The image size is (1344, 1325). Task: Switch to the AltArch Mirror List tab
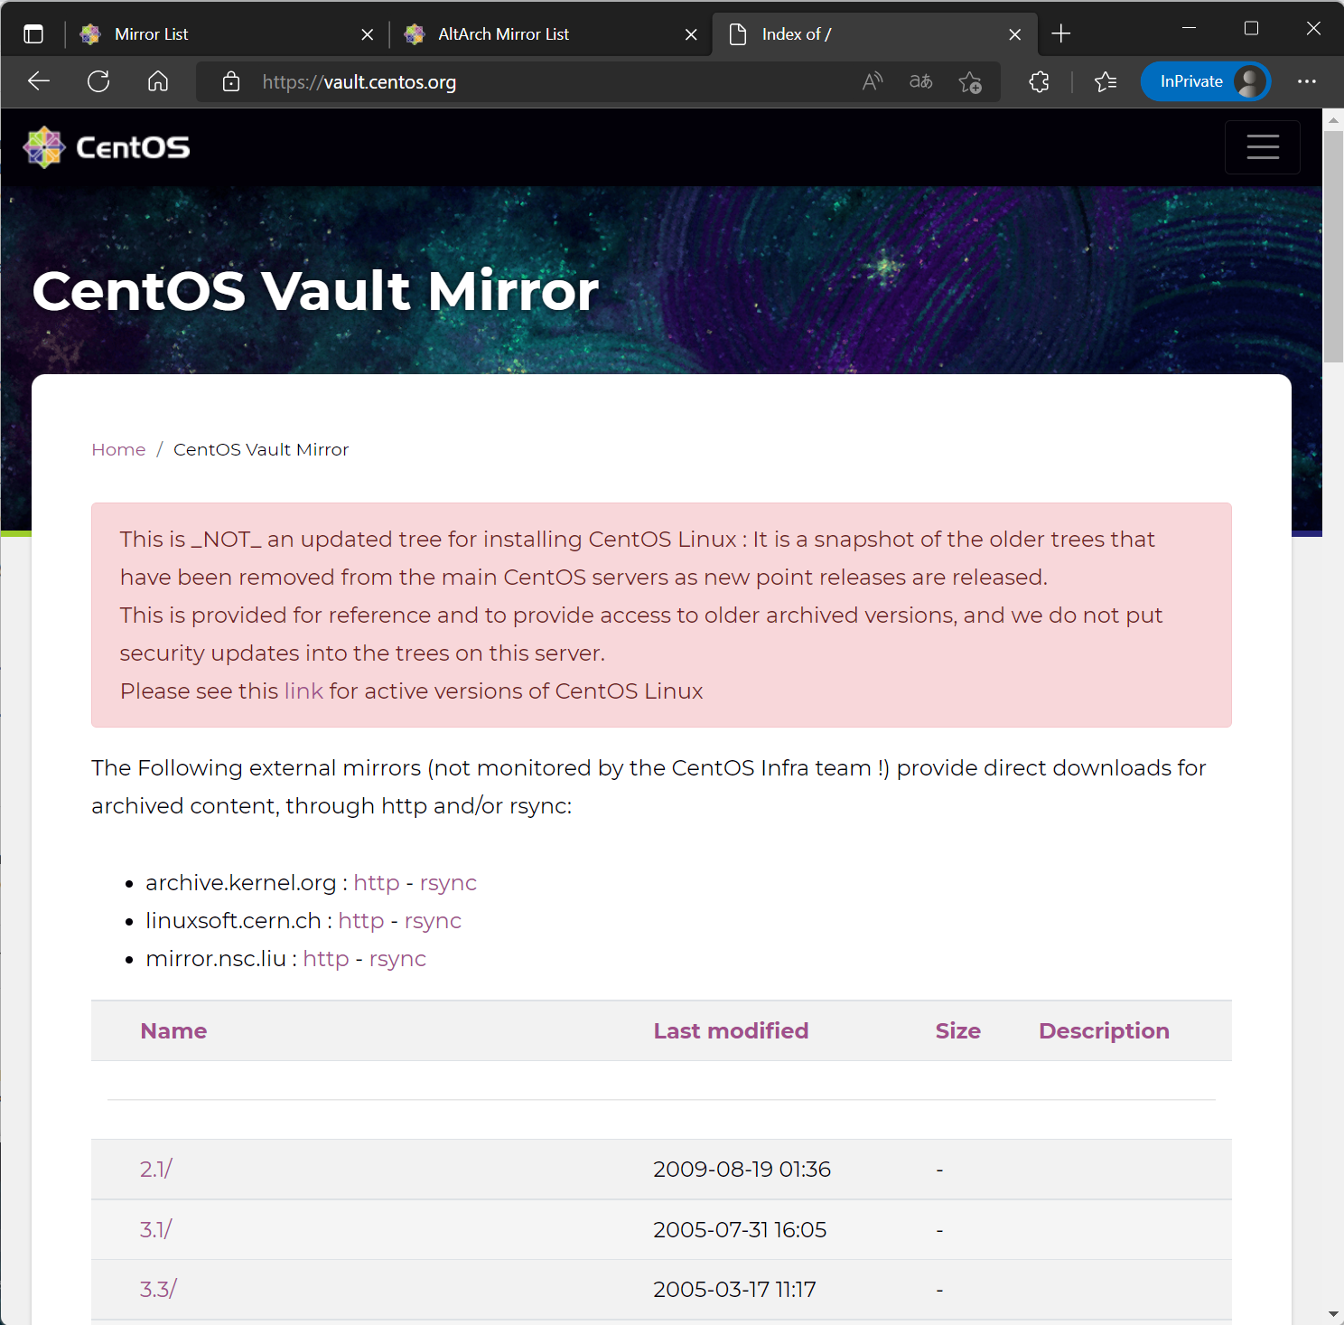click(549, 34)
